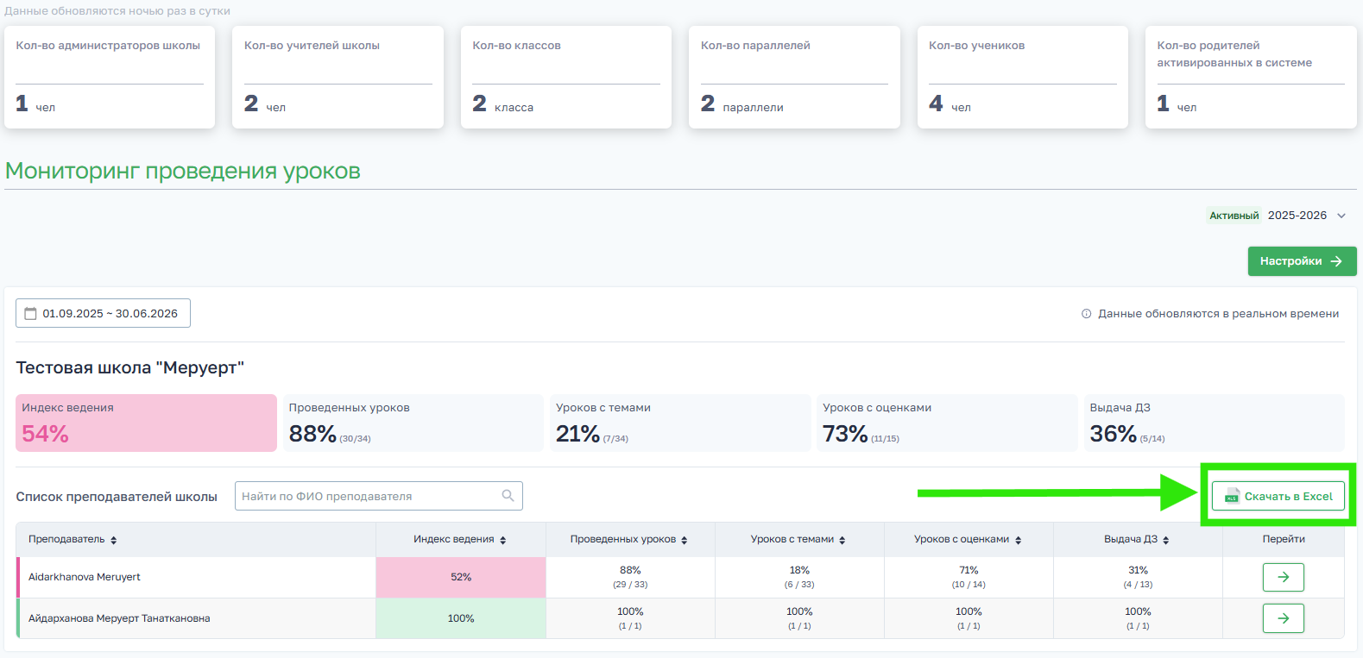
Task: Sort by Уроков с оценками column
Action: point(1018,540)
